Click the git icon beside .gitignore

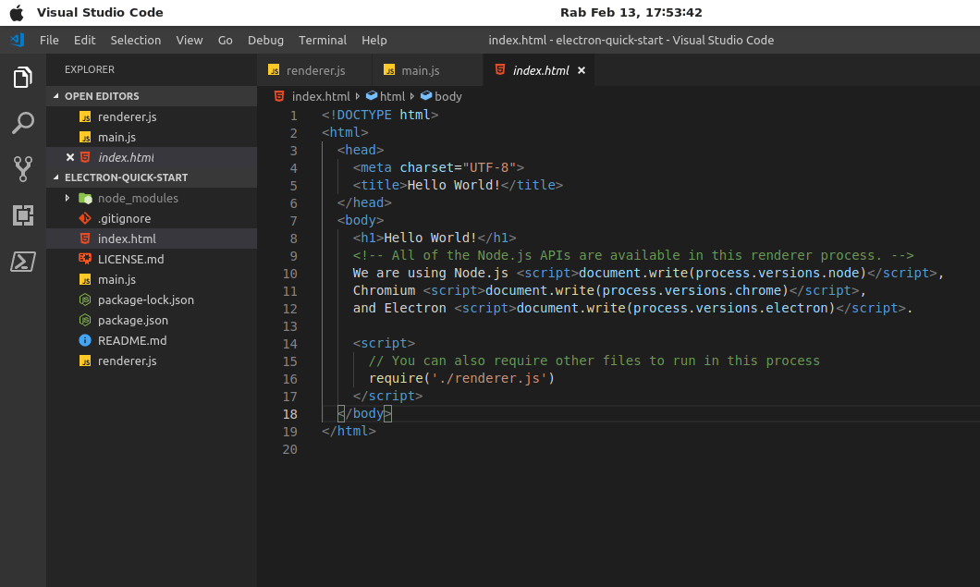click(85, 218)
